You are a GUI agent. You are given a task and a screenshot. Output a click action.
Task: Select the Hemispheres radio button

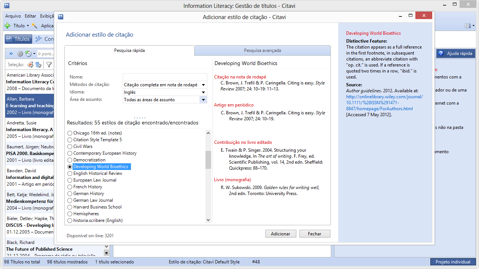[x=70, y=214]
